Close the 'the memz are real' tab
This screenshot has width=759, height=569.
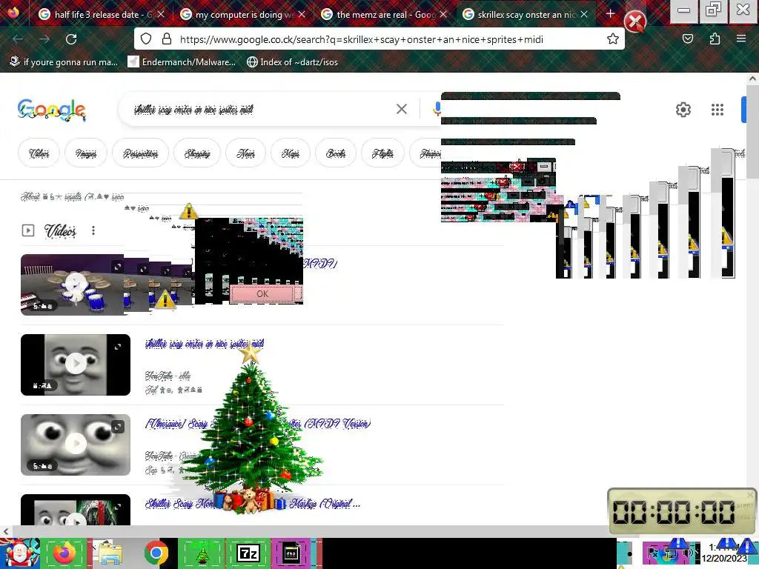443,15
